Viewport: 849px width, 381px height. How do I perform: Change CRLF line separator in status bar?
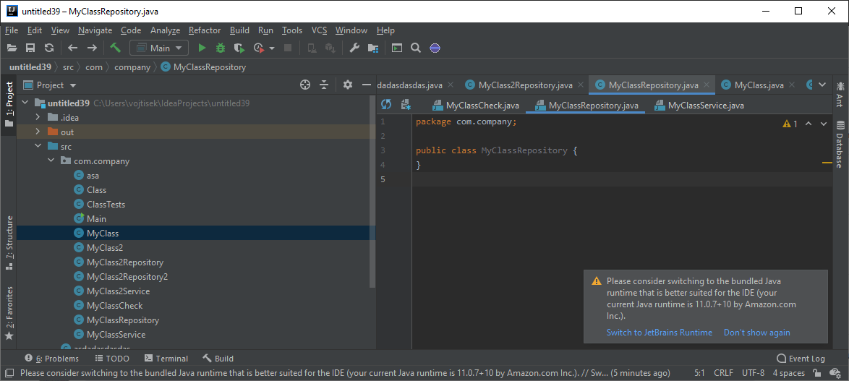[723, 373]
